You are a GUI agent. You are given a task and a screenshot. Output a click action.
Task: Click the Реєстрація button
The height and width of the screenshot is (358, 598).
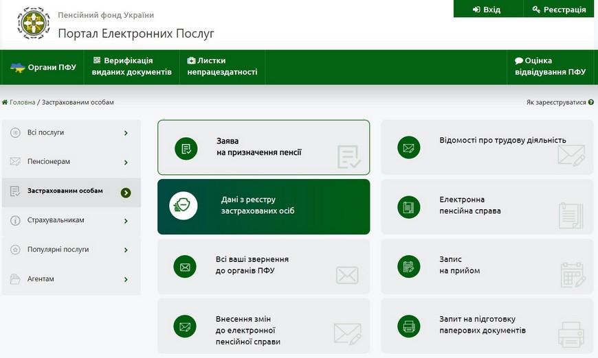point(558,10)
